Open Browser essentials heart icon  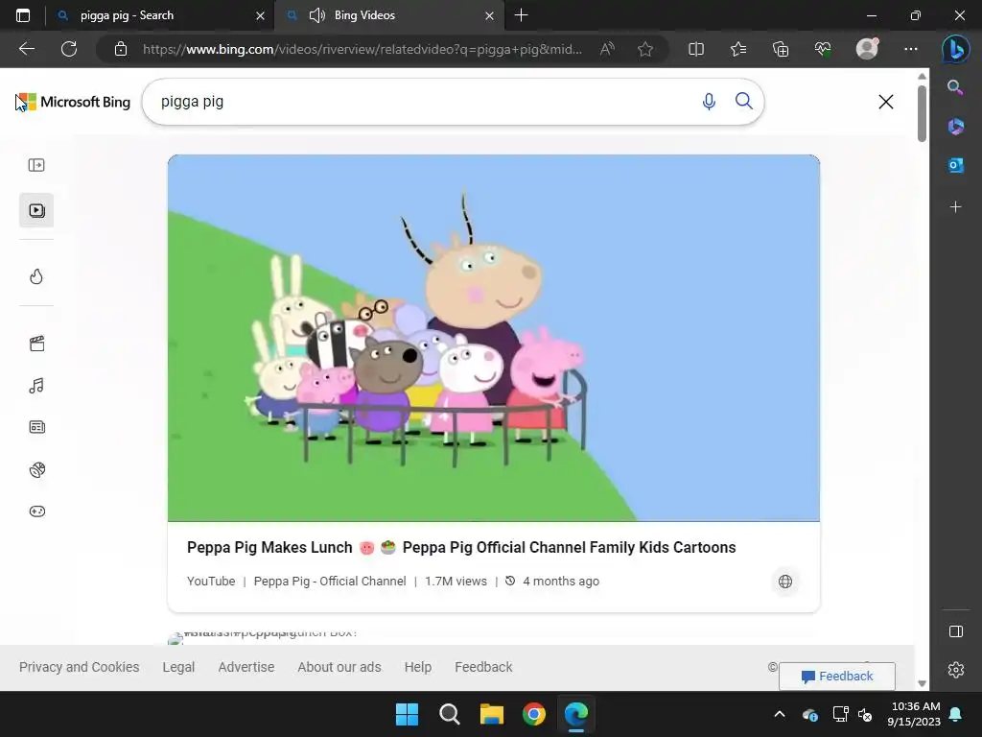(823, 49)
